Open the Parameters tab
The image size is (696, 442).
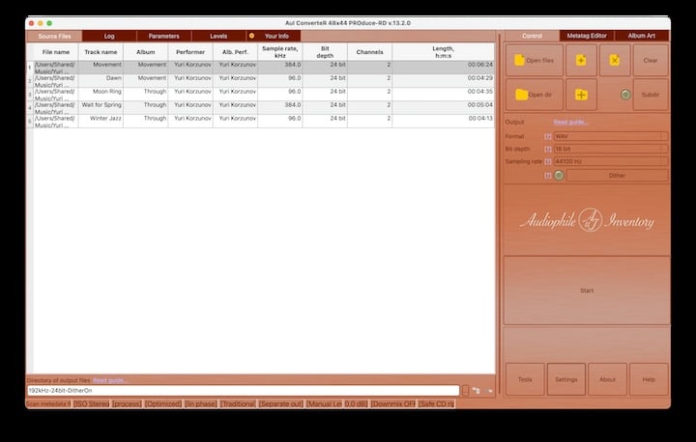(x=163, y=36)
